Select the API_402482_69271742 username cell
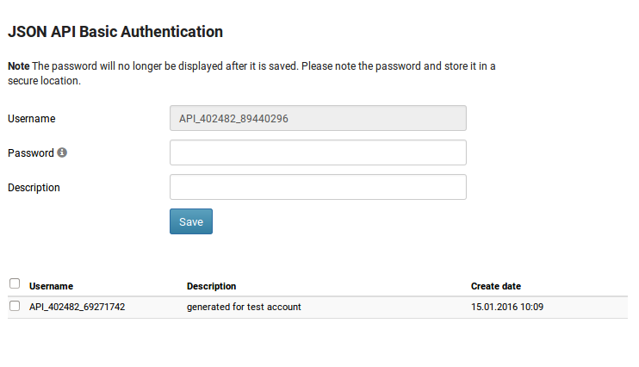The image size is (639, 367). coord(77,307)
